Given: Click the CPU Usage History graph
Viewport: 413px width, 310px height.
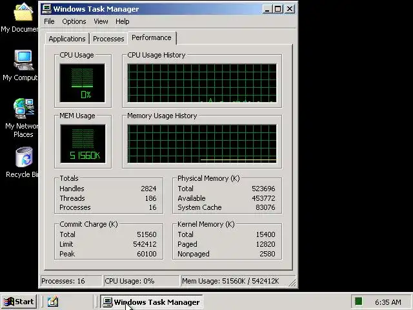Looking at the screenshot, I should click(202, 83).
